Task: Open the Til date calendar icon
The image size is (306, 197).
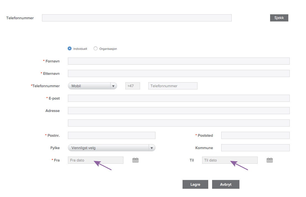Action: [x=270, y=160]
